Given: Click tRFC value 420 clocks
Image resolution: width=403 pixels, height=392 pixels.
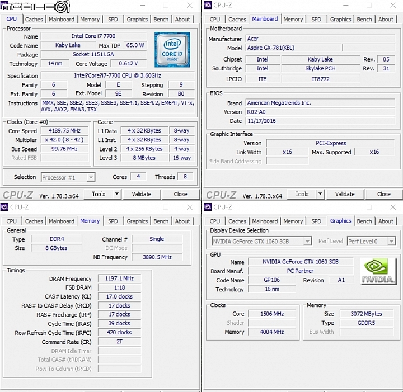Looking at the screenshot, I should click(x=120, y=332).
